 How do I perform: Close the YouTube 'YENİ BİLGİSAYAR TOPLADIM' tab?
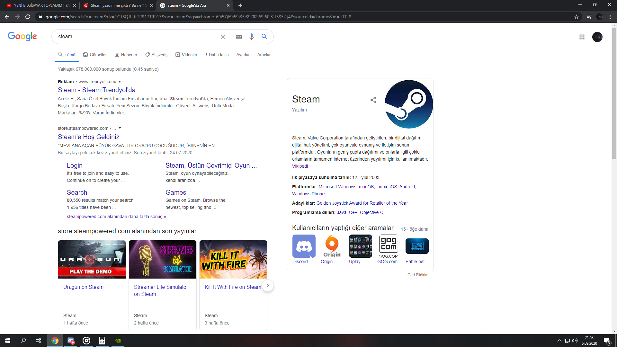click(75, 5)
